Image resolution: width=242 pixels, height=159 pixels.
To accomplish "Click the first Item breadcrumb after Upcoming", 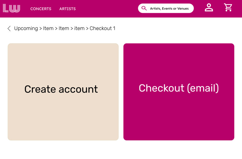I will (x=48, y=28).
